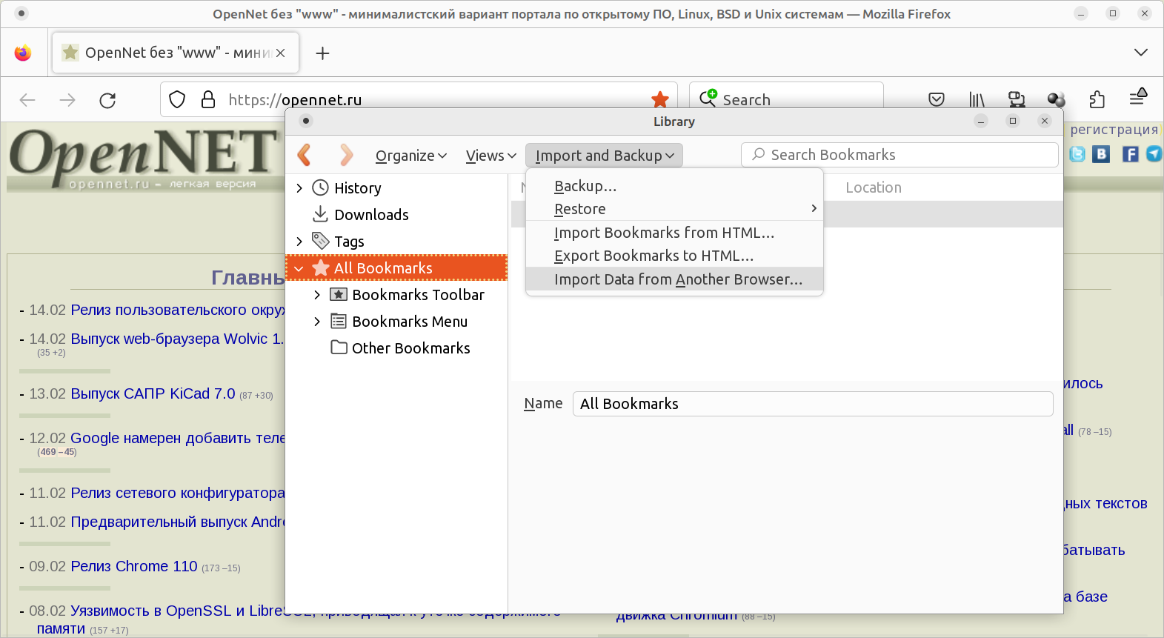The image size is (1164, 638).
Task: Open the Extensions puzzle icon
Action: point(1097,99)
